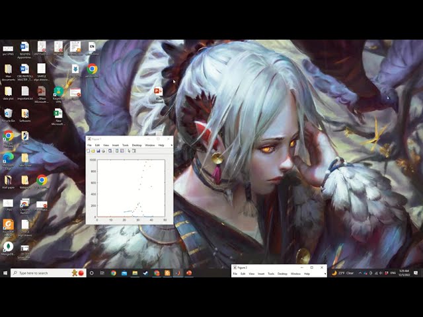This screenshot has height=317, width=423.
Task: Open Task View on the taskbar
Action: (x=102, y=273)
